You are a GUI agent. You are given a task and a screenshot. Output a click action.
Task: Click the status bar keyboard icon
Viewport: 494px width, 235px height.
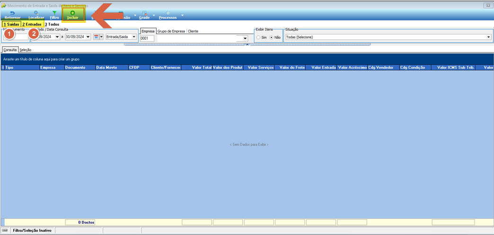click(x=5, y=230)
